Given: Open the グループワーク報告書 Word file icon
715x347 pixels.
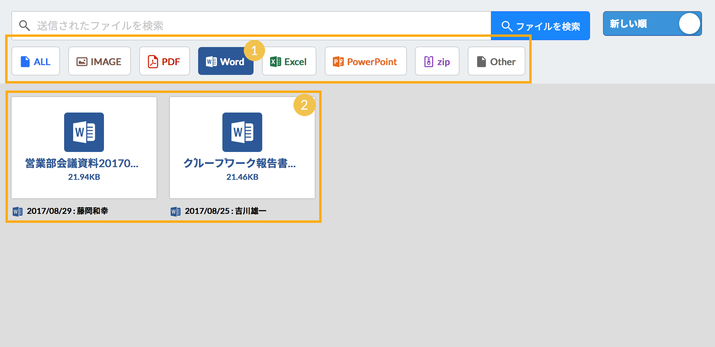Looking at the screenshot, I should click(x=242, y=132).
